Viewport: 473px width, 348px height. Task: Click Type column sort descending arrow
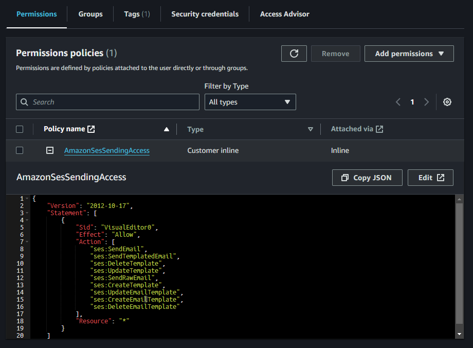[x=310, y=129]
